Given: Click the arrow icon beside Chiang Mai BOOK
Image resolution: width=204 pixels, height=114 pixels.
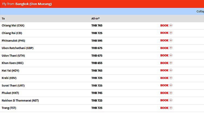Looking at the screenshot, I should (171, 25).
